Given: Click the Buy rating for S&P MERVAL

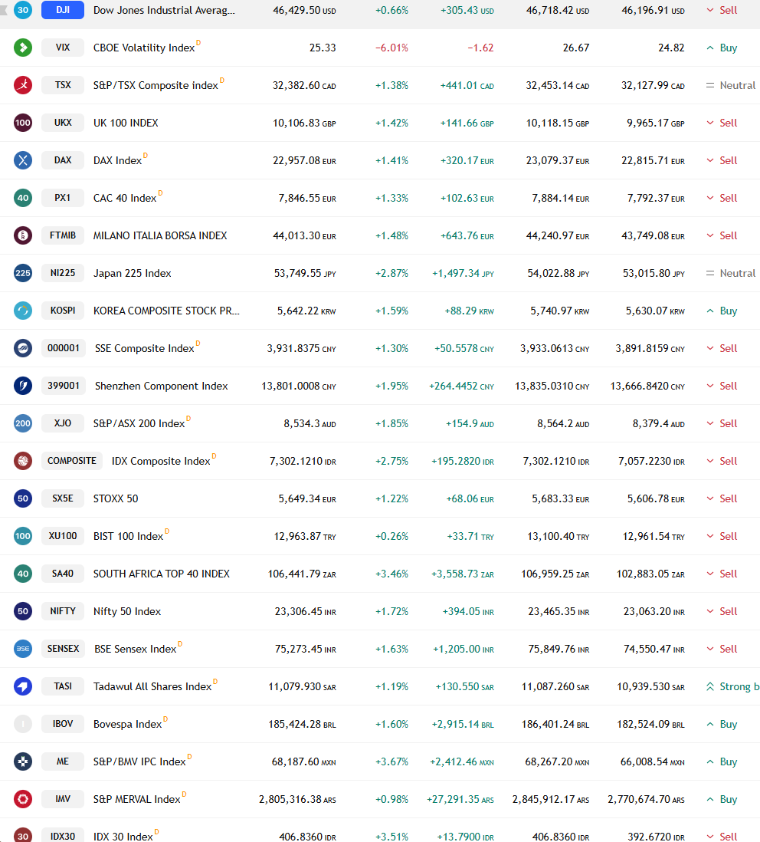Looking at the screenshot, I should pyautogui.click(x=722, y=799).
